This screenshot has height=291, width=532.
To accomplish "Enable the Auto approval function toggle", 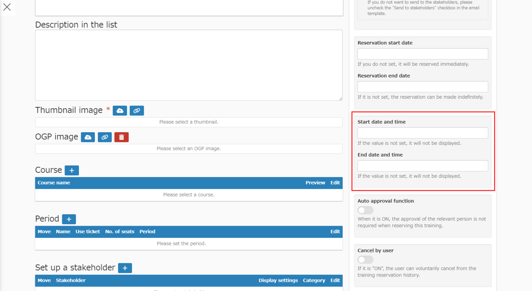I will coord(365,210).
